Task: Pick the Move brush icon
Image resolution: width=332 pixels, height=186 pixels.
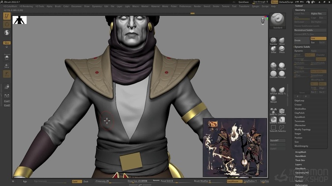Action: 282,41
